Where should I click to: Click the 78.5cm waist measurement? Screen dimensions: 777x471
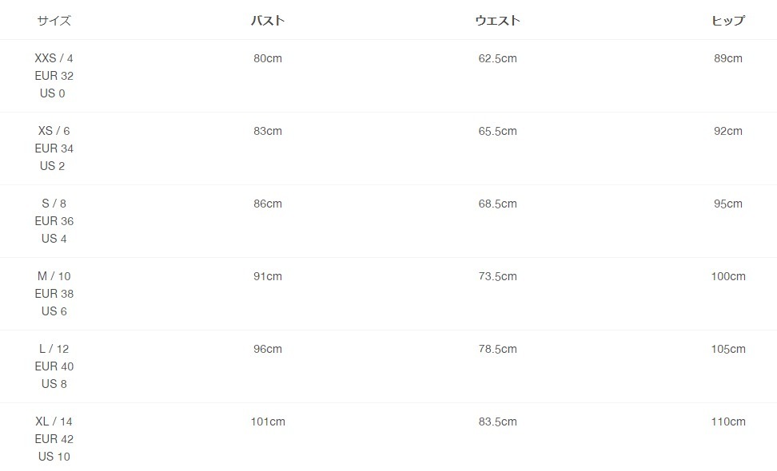(497, 350)
